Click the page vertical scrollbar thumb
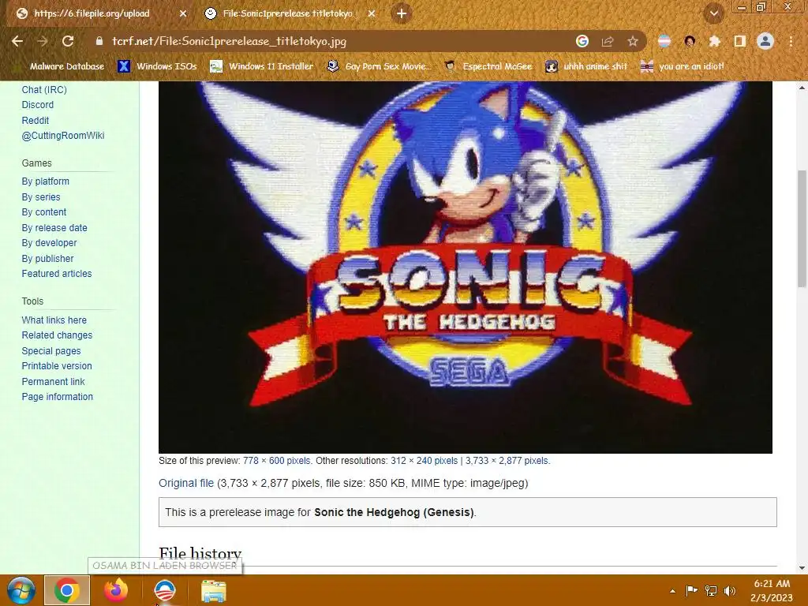The height and width of the screenshot is (606, 808). click(802, 228)
